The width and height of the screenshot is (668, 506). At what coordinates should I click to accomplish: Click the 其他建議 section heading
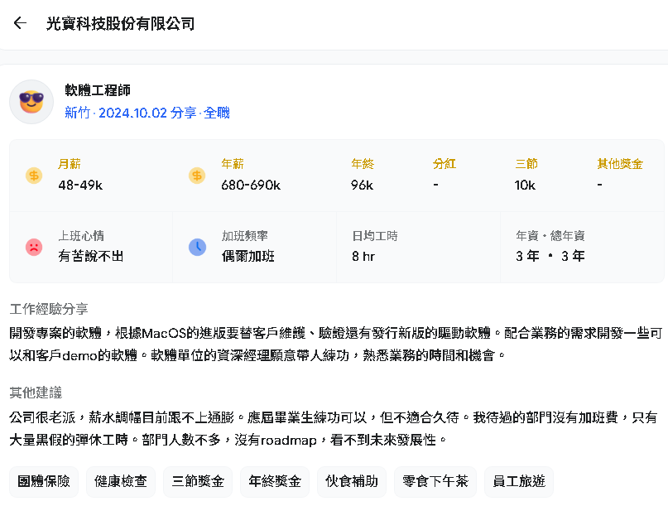pos(36,393)
